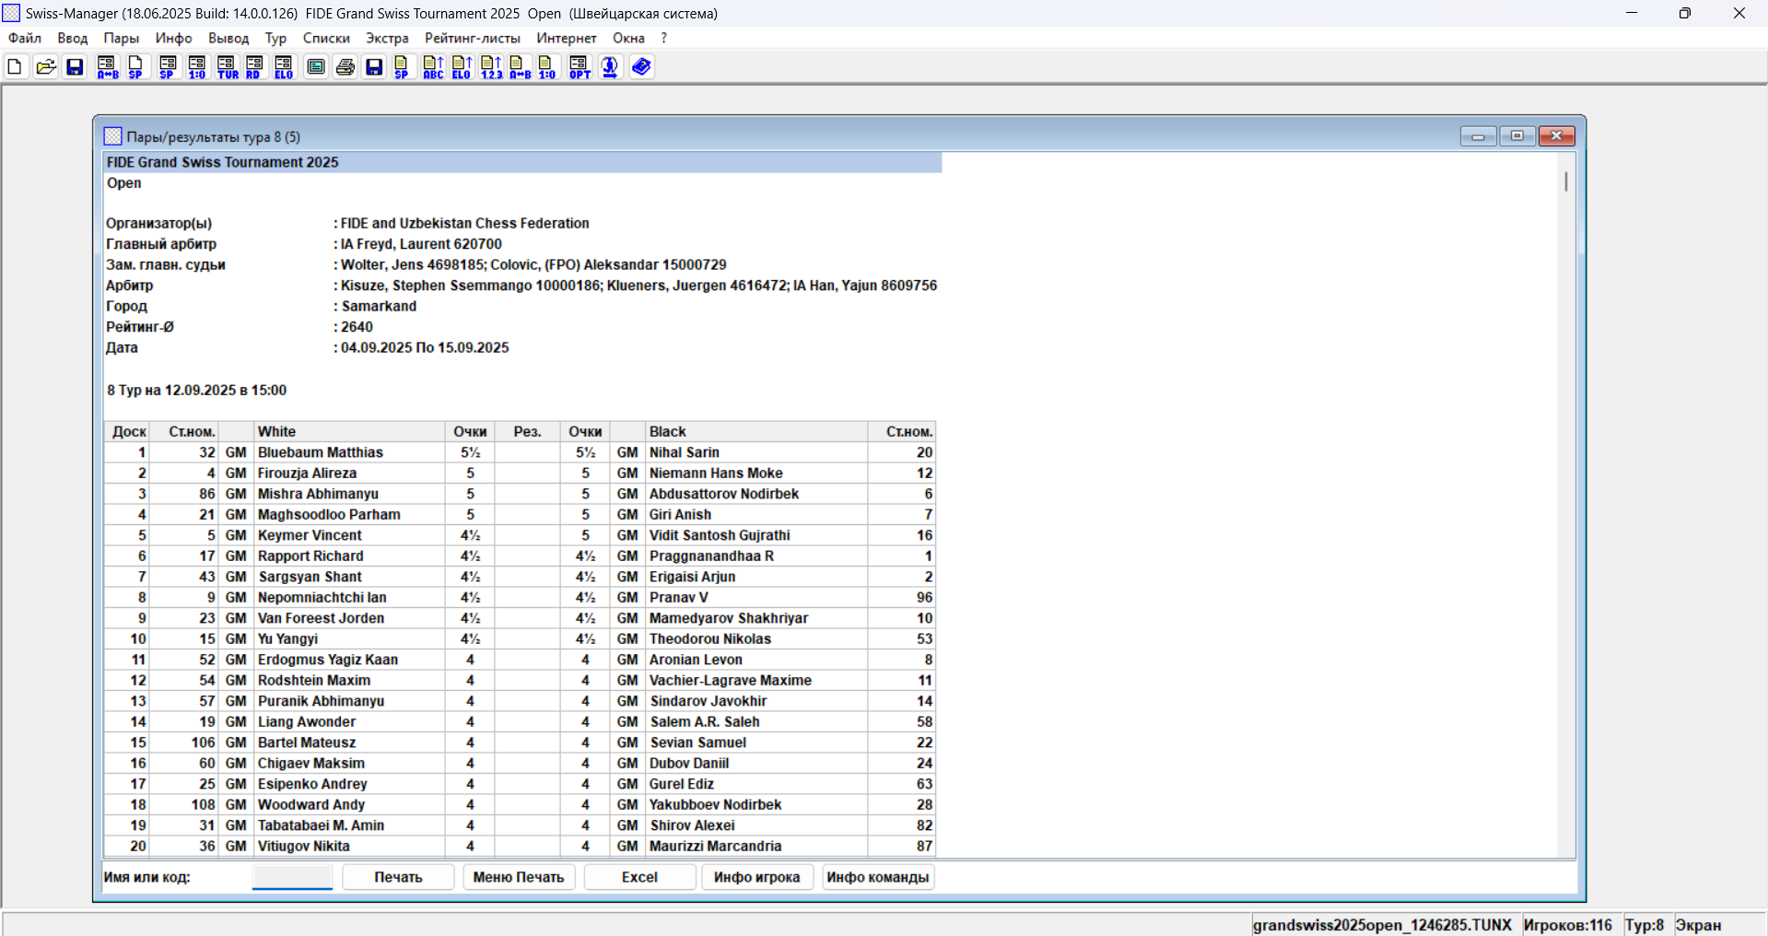Screen dimensions: 1768x936
Task: Click the 1.2.3 ranking list icon
Action: 491,67
